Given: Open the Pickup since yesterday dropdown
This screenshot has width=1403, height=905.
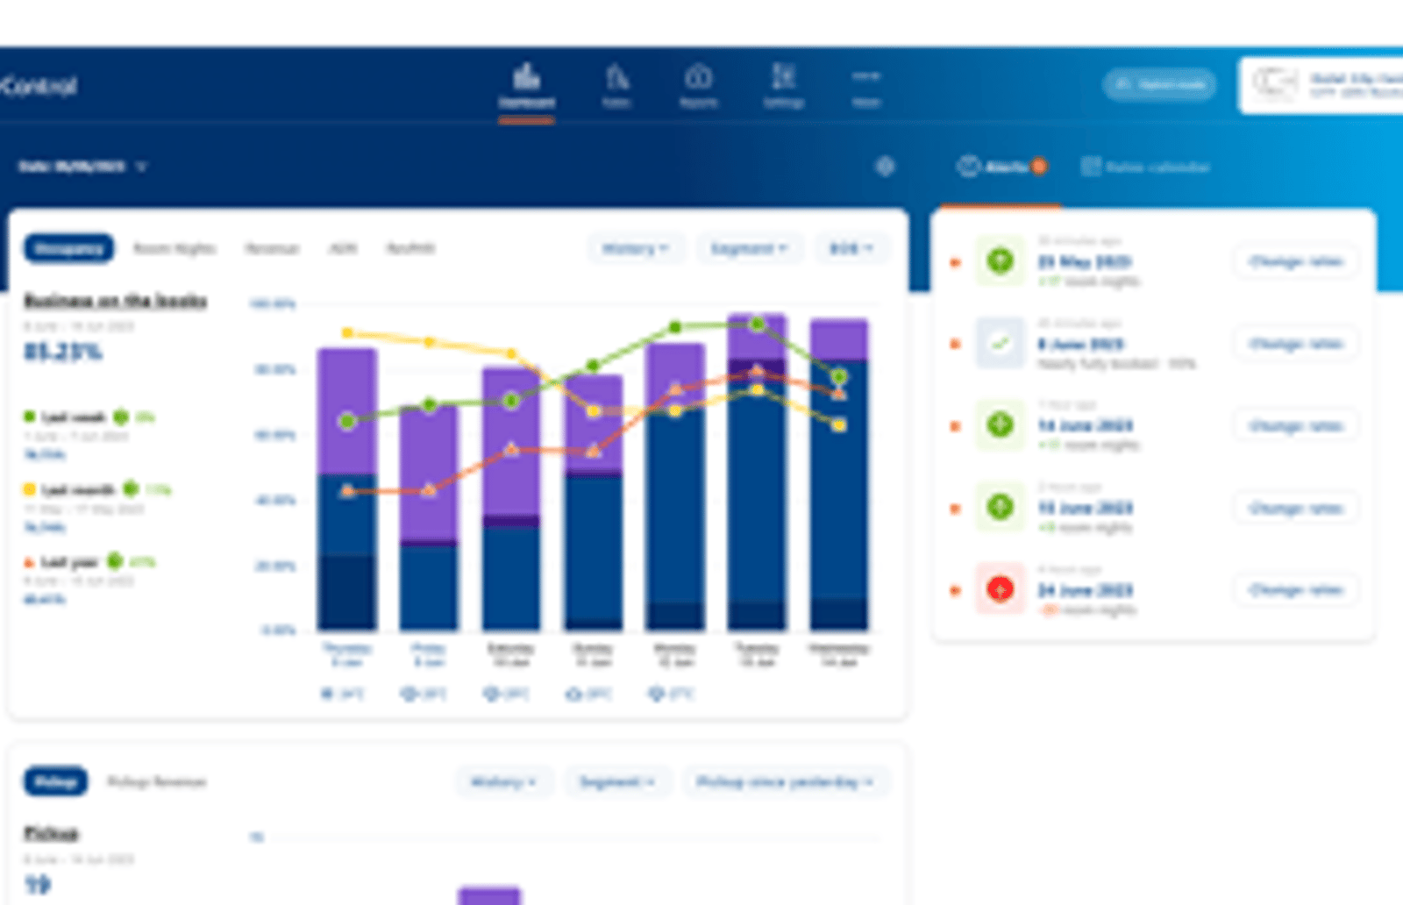Looking at the screenshot, I should pyautogui.click(x=785, y=780).
